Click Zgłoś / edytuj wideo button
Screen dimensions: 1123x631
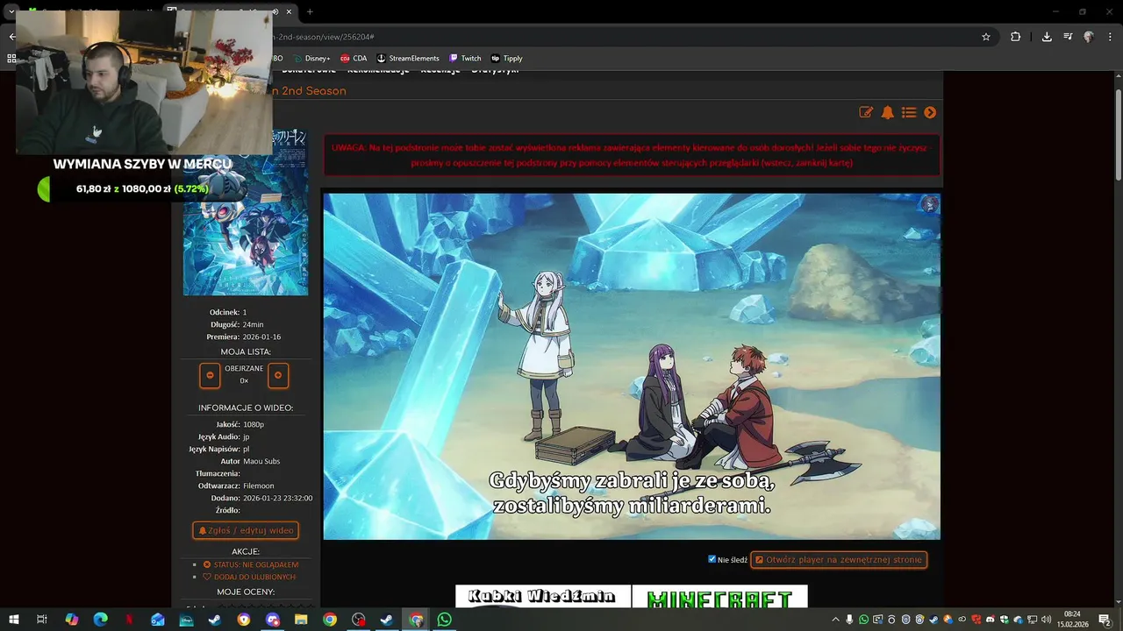(x=246, y=530)
